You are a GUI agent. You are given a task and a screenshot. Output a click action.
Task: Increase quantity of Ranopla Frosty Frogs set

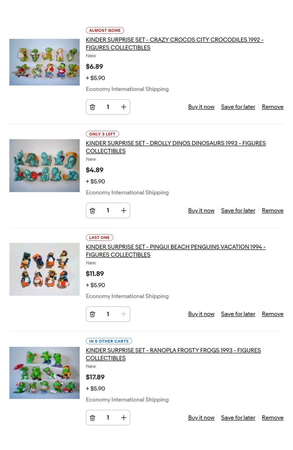click(x=123, y=418)
